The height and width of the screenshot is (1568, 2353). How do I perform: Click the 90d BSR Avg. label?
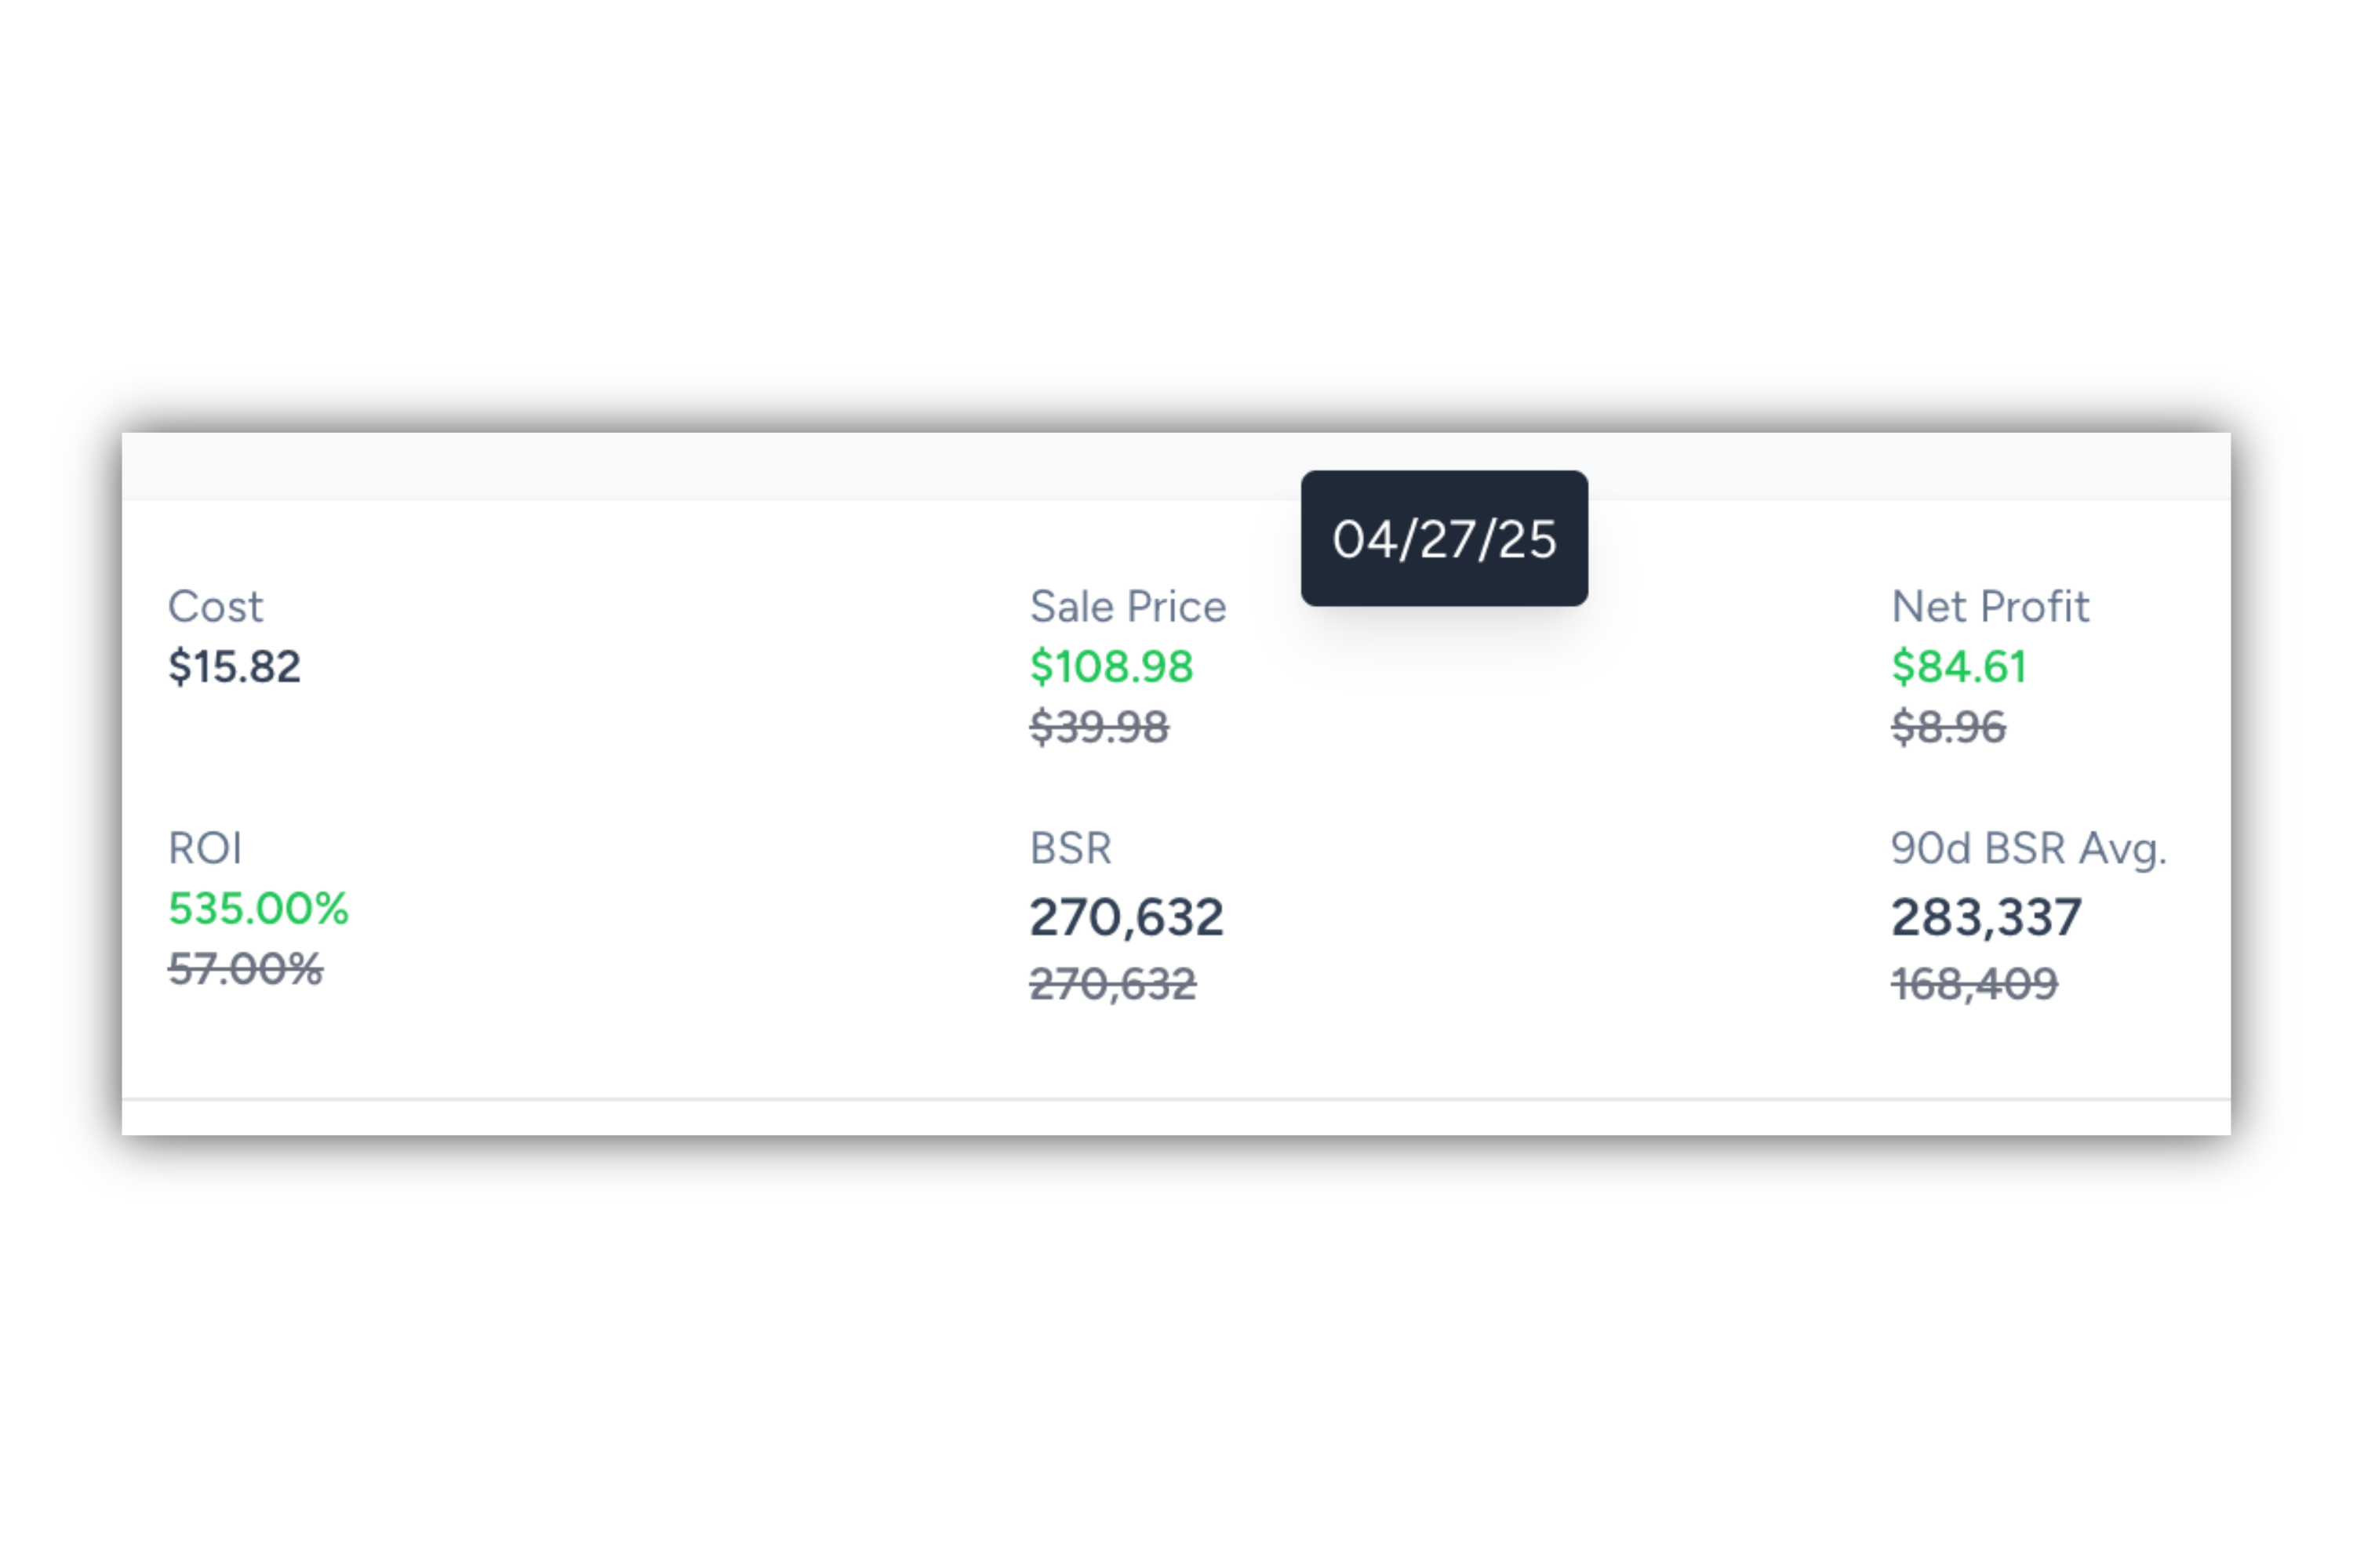[x=2028, y=848]
